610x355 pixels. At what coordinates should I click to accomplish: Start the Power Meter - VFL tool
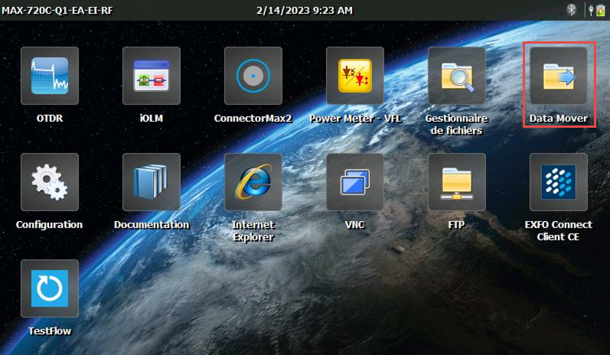[355, 76]
